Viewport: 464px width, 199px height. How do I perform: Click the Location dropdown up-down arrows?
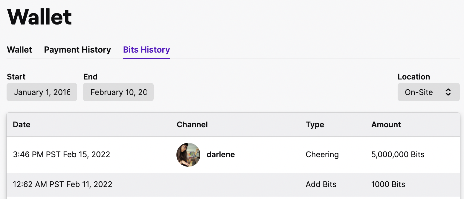coord(448,92)
